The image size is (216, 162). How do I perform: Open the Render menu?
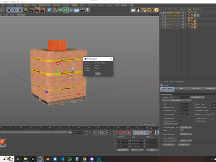[27, 5]
